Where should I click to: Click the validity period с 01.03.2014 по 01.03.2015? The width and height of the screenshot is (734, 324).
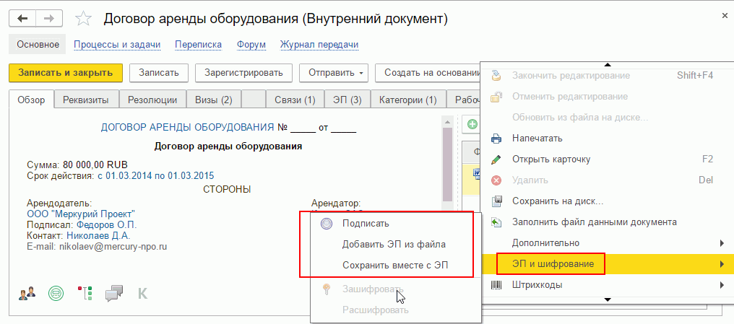click(155, 176)
